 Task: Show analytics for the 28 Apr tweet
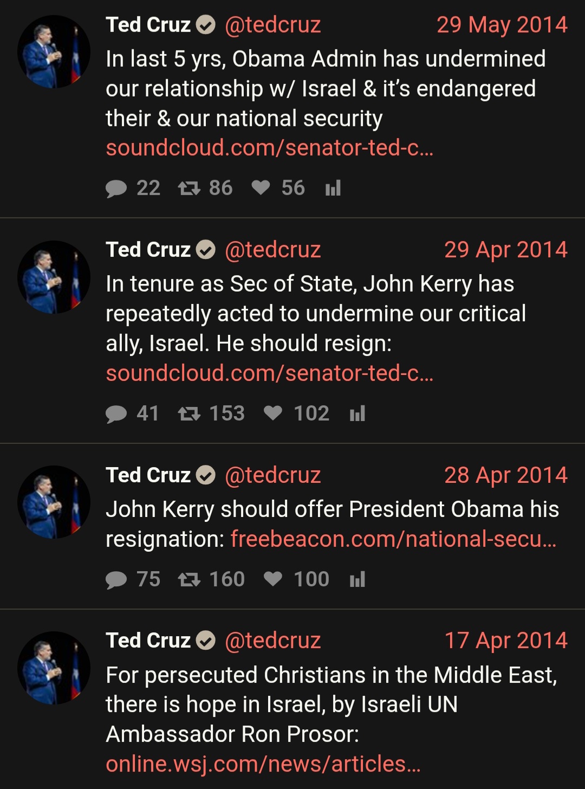click(357, 580)
